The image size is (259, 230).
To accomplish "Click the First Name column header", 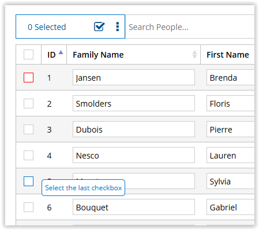I will [x=228, y=55].
